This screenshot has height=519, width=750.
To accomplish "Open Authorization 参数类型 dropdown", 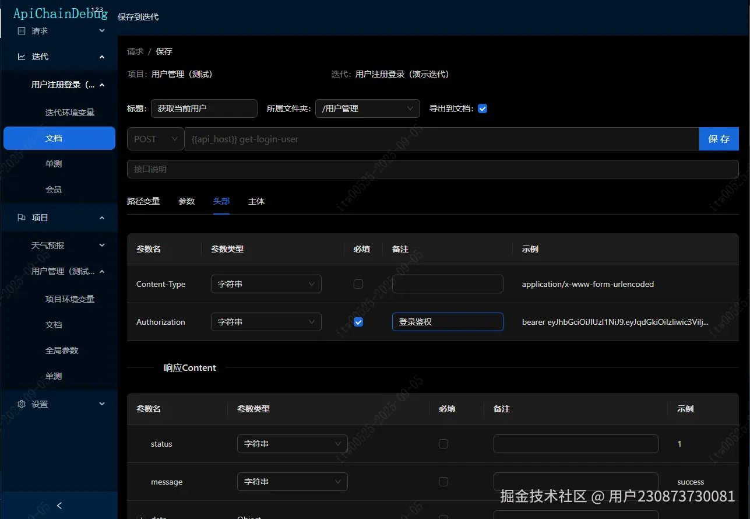I will (x=266, y=322).
